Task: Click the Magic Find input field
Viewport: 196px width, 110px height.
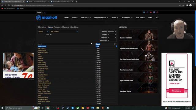Action: tap(112, 40)
